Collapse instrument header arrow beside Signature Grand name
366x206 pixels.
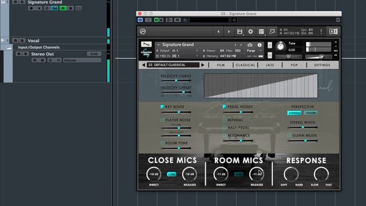[x=158, y=45]
